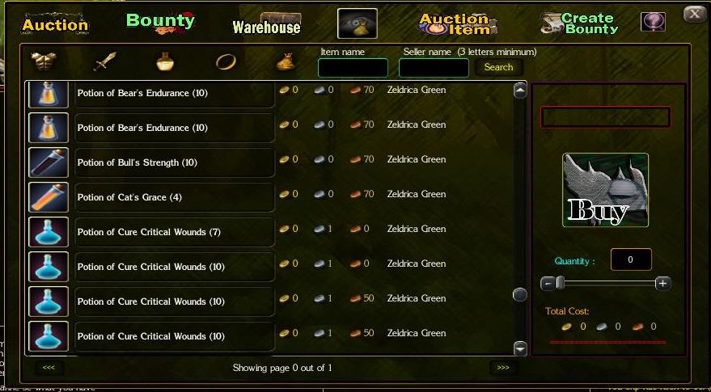Filter listings by potion flask icon
The height and width of the screenshot is (392, 711).
pos(164,61)
